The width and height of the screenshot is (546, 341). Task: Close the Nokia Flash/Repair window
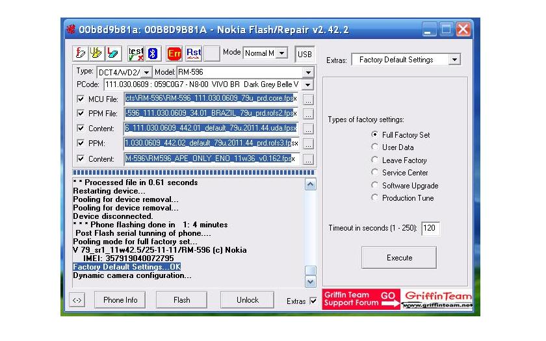pos(463,29)
